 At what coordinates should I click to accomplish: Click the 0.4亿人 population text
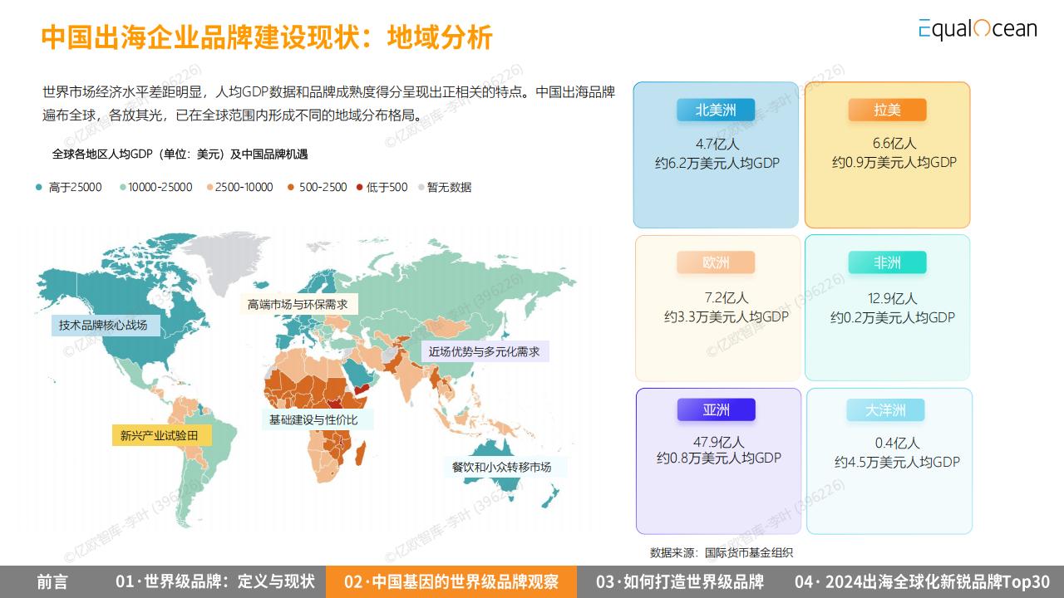click(898, 443)
